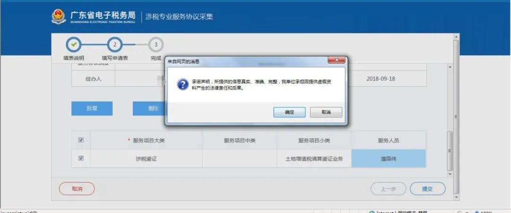Click the outer page scrollbar up arrow
This screenshot has width=511, height=213.
456,36
